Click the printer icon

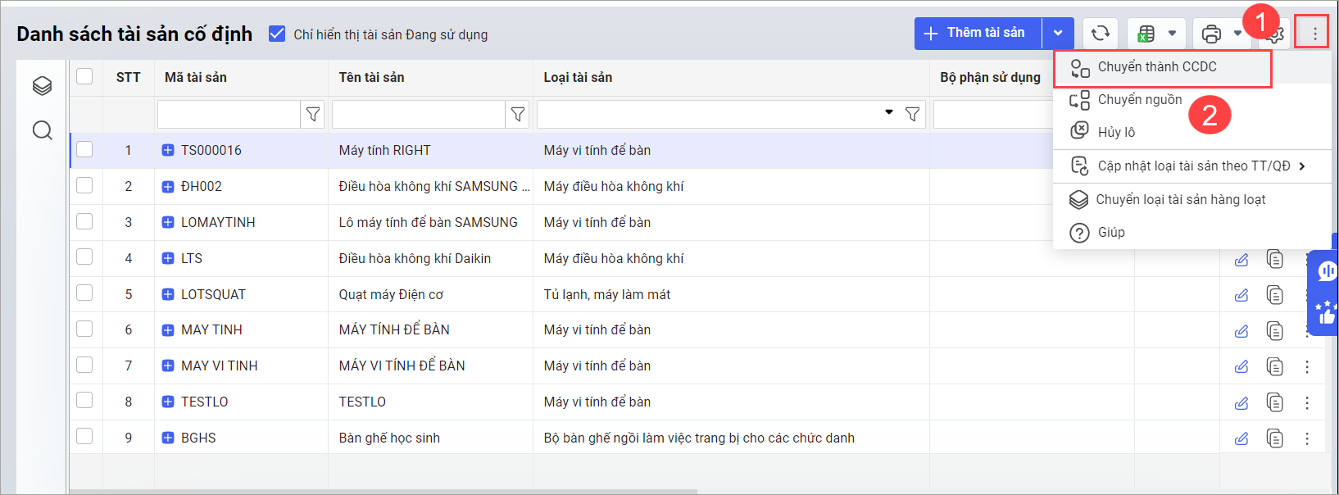pos(1211,34)
